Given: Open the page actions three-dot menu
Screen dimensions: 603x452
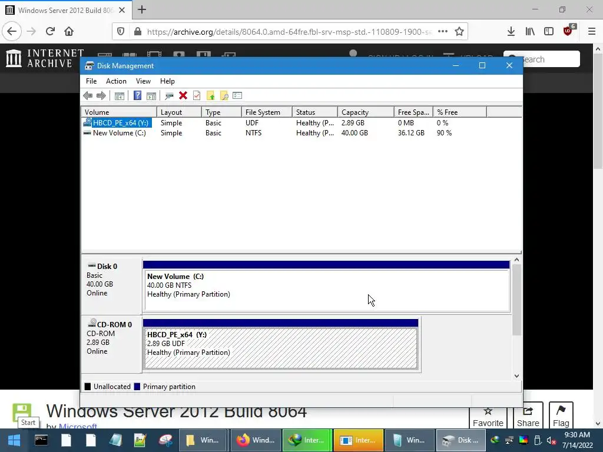Looking at the screenshot, I should tap(443, 32).
